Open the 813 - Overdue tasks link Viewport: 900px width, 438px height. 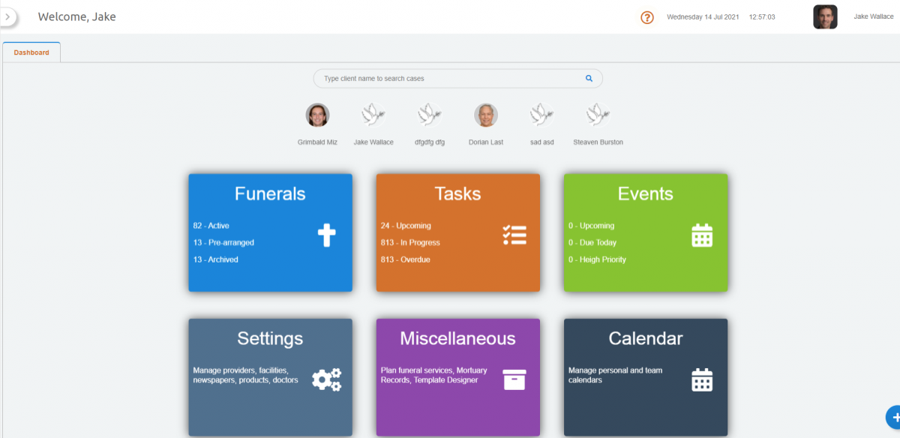405,259
